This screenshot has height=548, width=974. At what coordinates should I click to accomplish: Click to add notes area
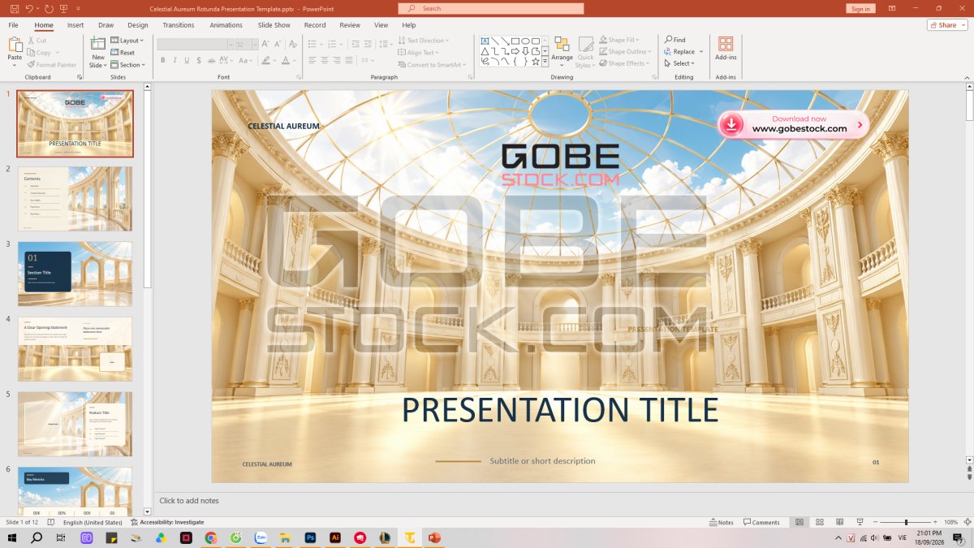coord(189,501)
